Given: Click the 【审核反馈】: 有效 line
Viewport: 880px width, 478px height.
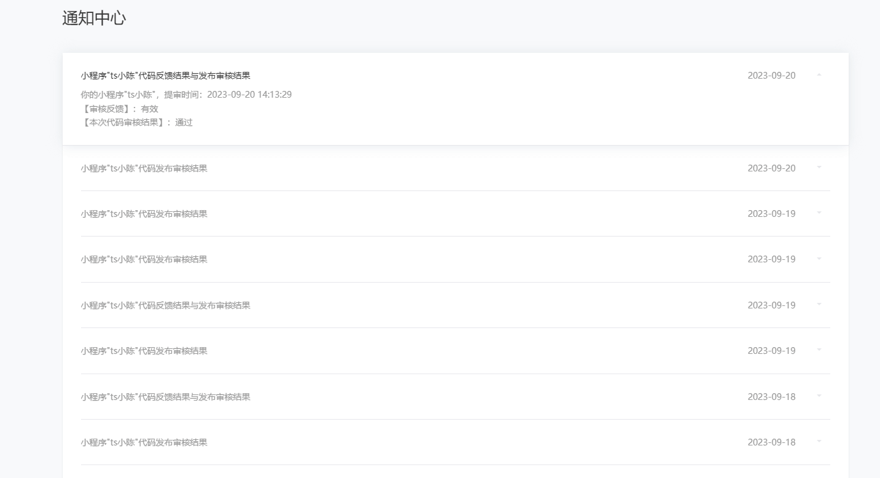Looking at the screenshot, I should [x=119, y=109].
